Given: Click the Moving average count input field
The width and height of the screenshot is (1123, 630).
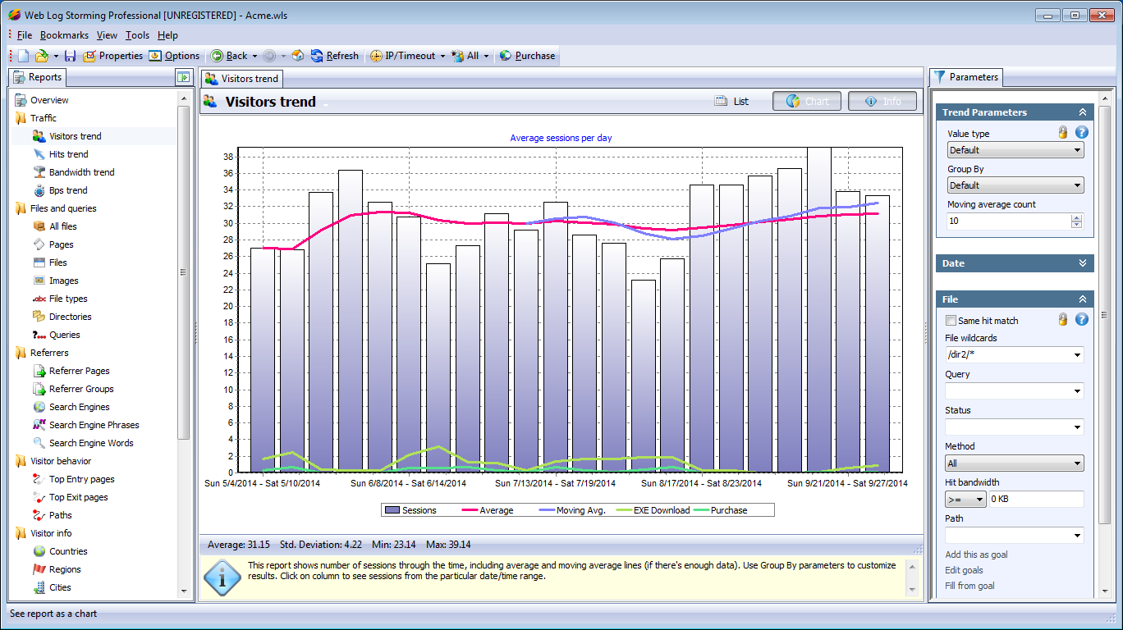Looking at the screenshot, I should click(x=1008, y=221).
